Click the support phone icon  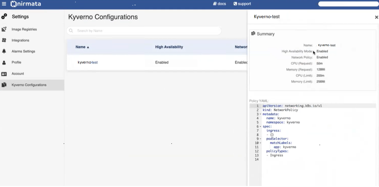[x=235, y=4]
